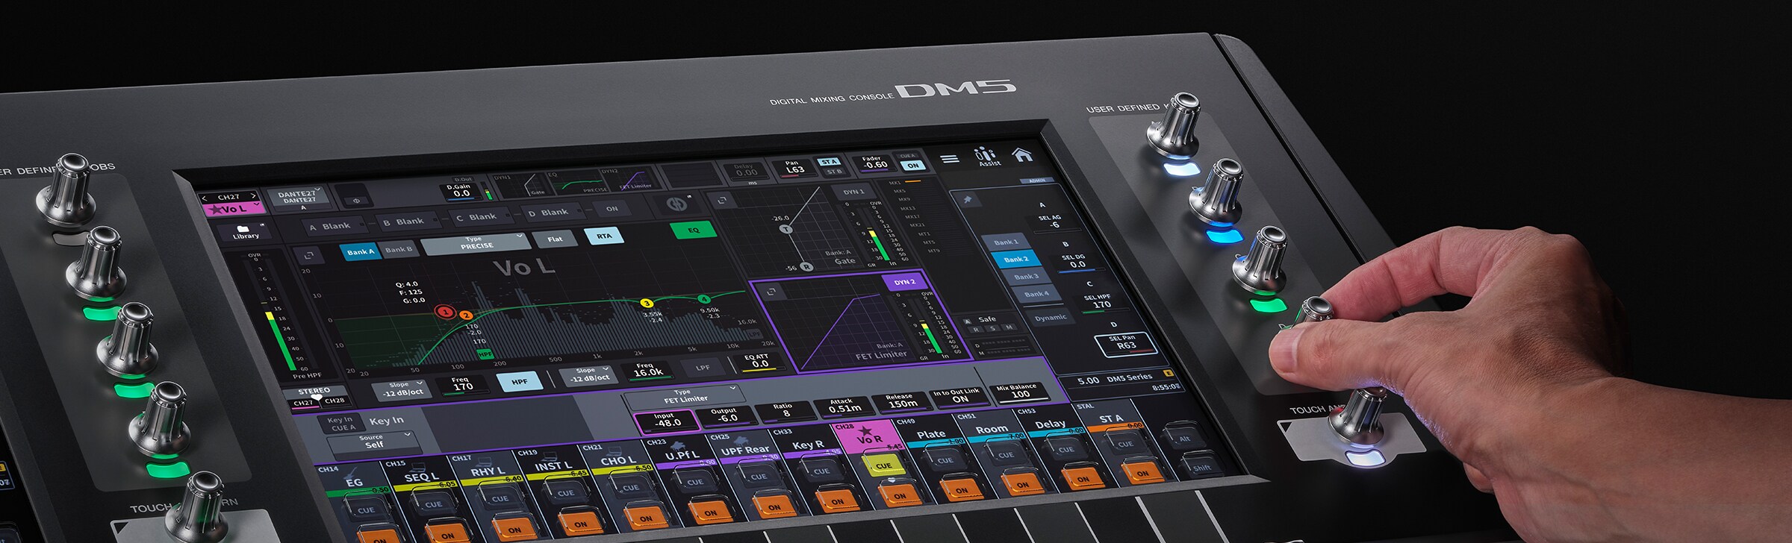The width and height of the screenshot is (1792, 543).
Task: Select the Fader -0.60 field
Action: (x=874, y=163)
